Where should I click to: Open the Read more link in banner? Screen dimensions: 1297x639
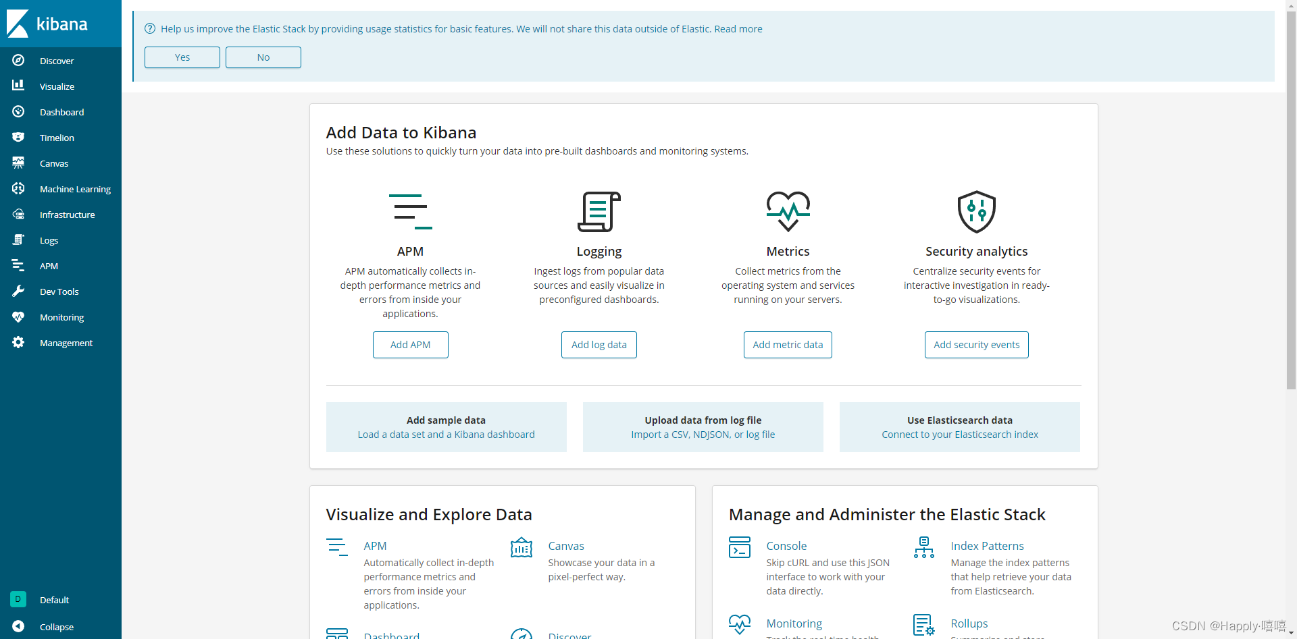pyautogui.click(x=738, y=29)
